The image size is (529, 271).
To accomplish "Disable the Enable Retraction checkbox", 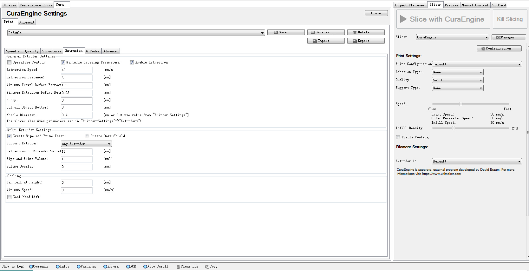I will click(x=132, y=63).
